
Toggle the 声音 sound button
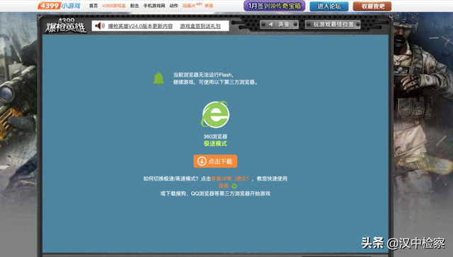[x=279, y=25]
